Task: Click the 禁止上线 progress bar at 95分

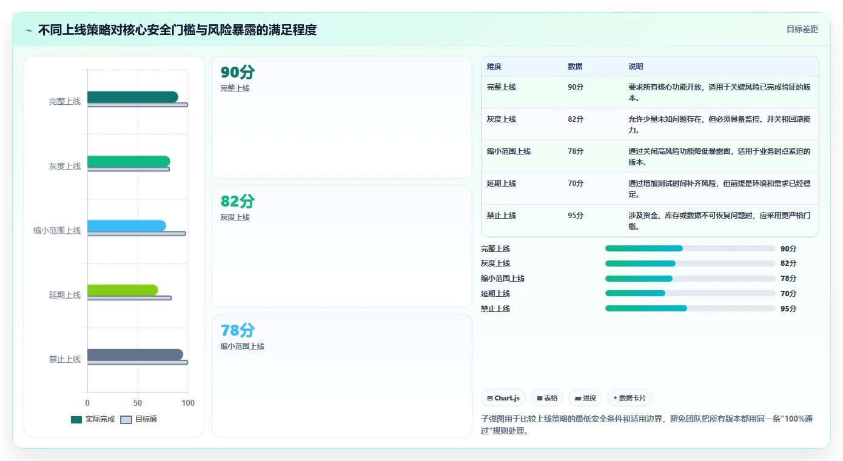Action: click(x=690, y=308)
